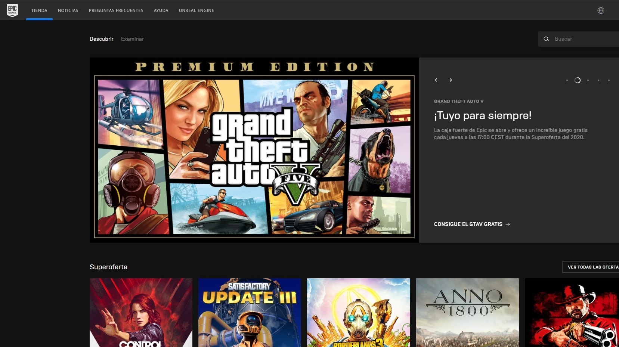Click arrow icon beside Consigue el GTAV gratis
The image size is (619, 347).
point(508,224)
